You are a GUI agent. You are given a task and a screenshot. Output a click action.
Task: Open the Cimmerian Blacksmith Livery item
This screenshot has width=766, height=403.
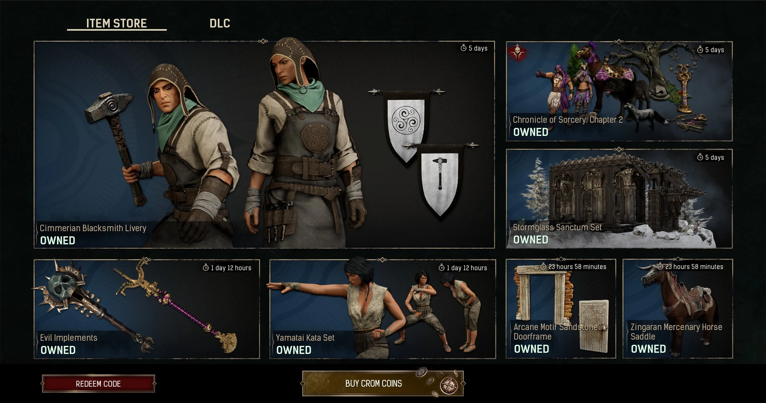pyautogui.click(x=264, y=145)
